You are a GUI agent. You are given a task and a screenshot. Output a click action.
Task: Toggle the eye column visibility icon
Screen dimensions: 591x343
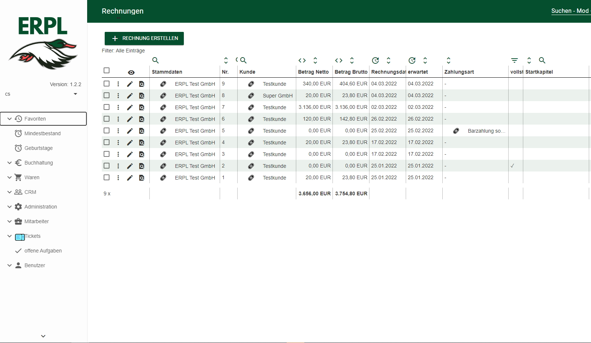pyautogui.click(x=131, y=73)
